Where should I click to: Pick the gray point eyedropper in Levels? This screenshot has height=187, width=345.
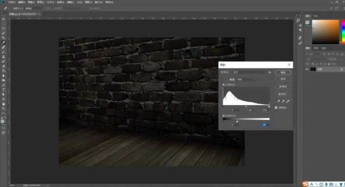283,101
